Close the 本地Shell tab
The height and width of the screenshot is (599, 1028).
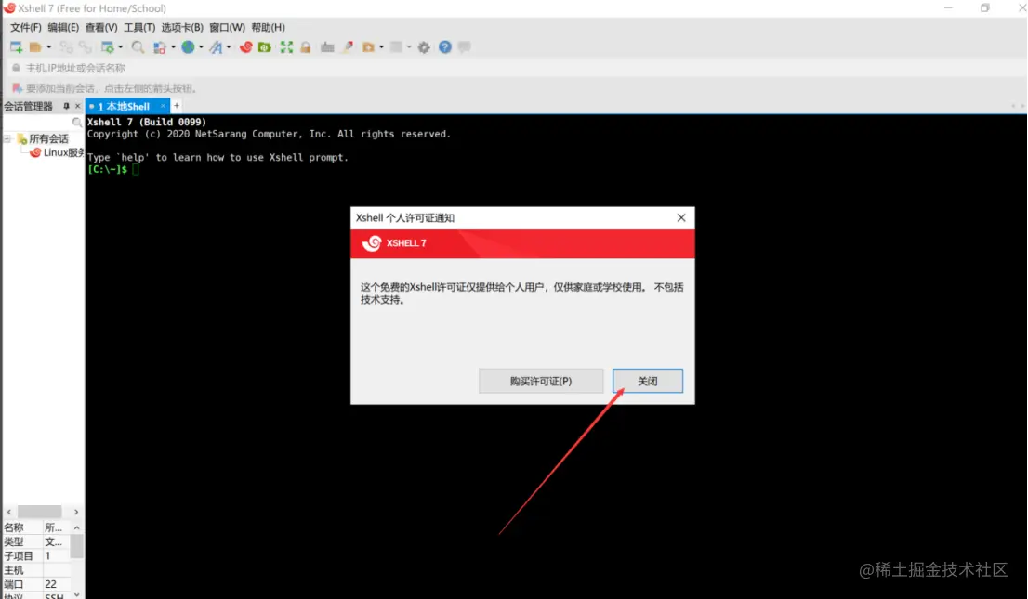pyautogui.click(x=163, y=106)
